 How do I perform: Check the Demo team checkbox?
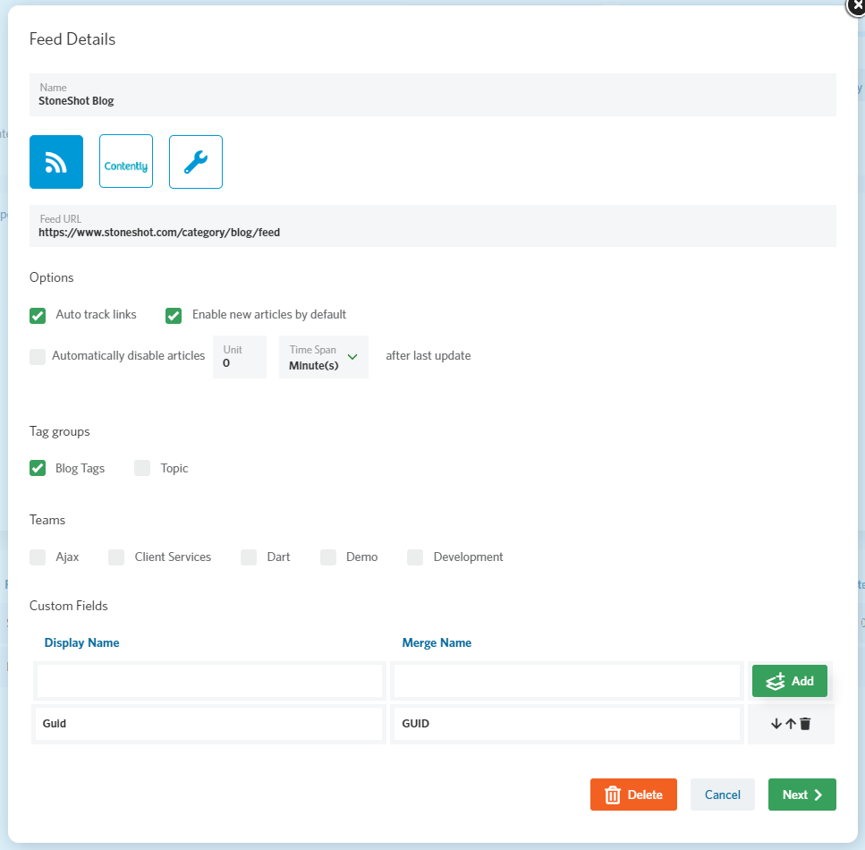pyautogui.click(x=328, y=557)
